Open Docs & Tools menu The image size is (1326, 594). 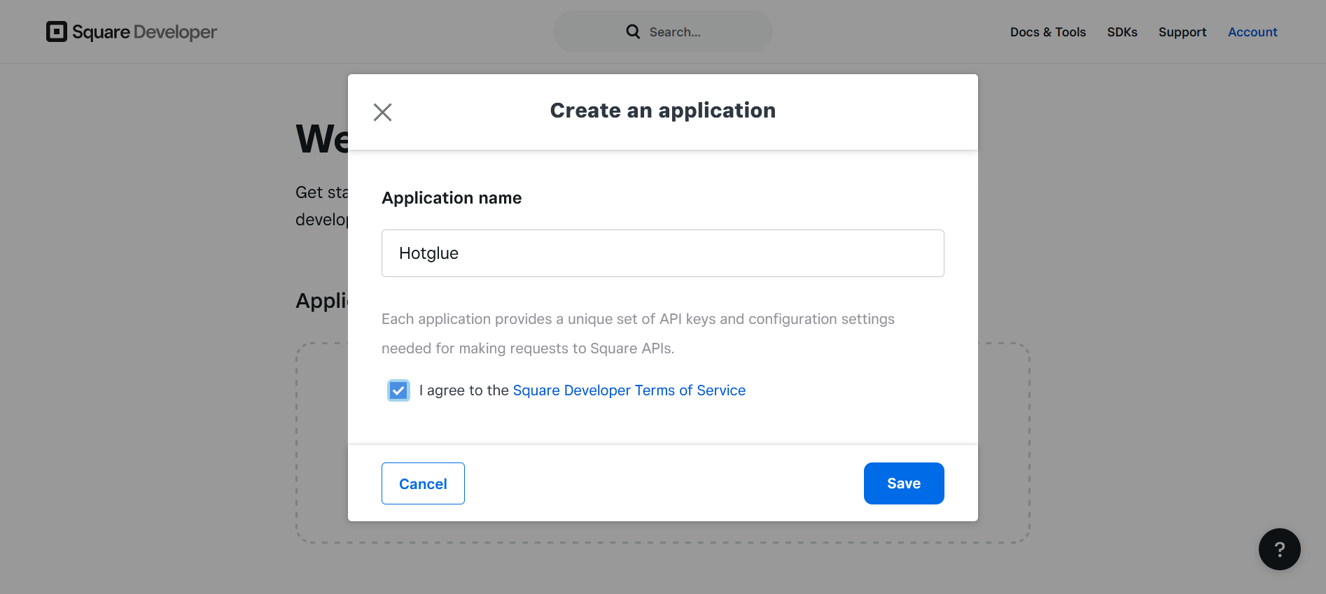click(x=1047, y=32)
